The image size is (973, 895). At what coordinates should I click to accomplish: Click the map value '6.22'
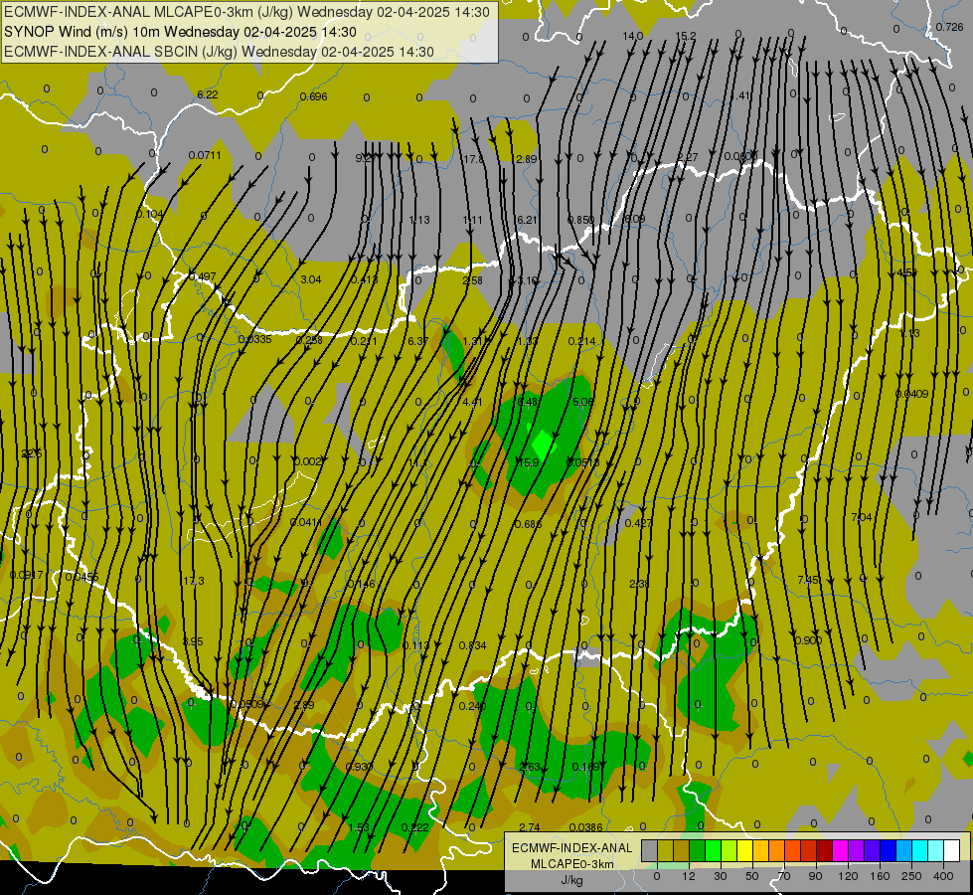[x=208, y=94]
